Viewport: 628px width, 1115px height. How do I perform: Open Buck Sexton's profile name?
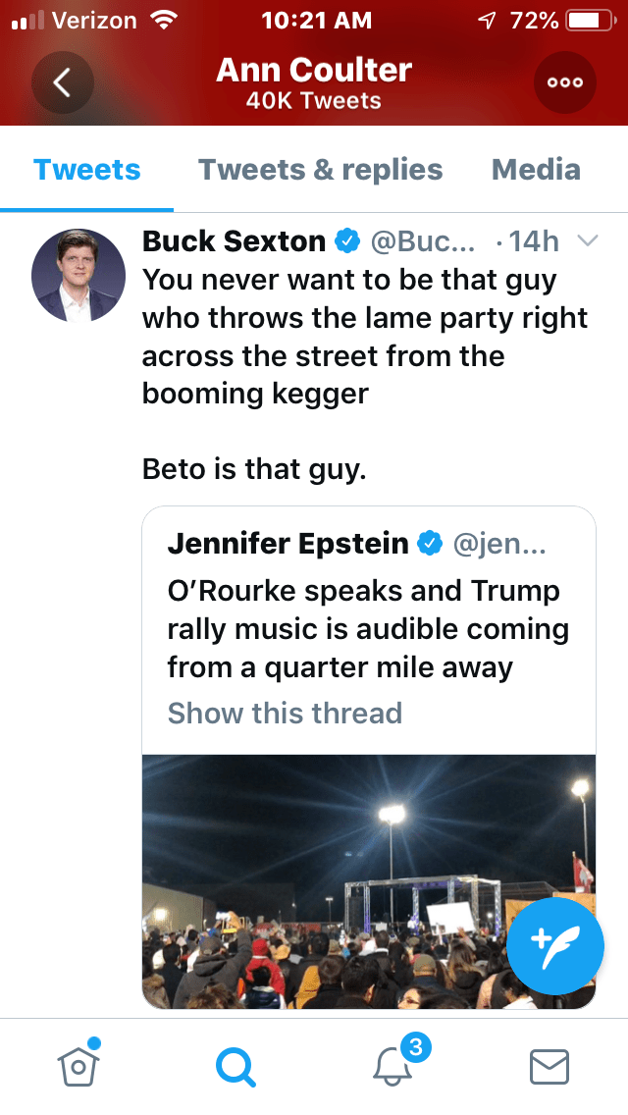tap(234, 241)
